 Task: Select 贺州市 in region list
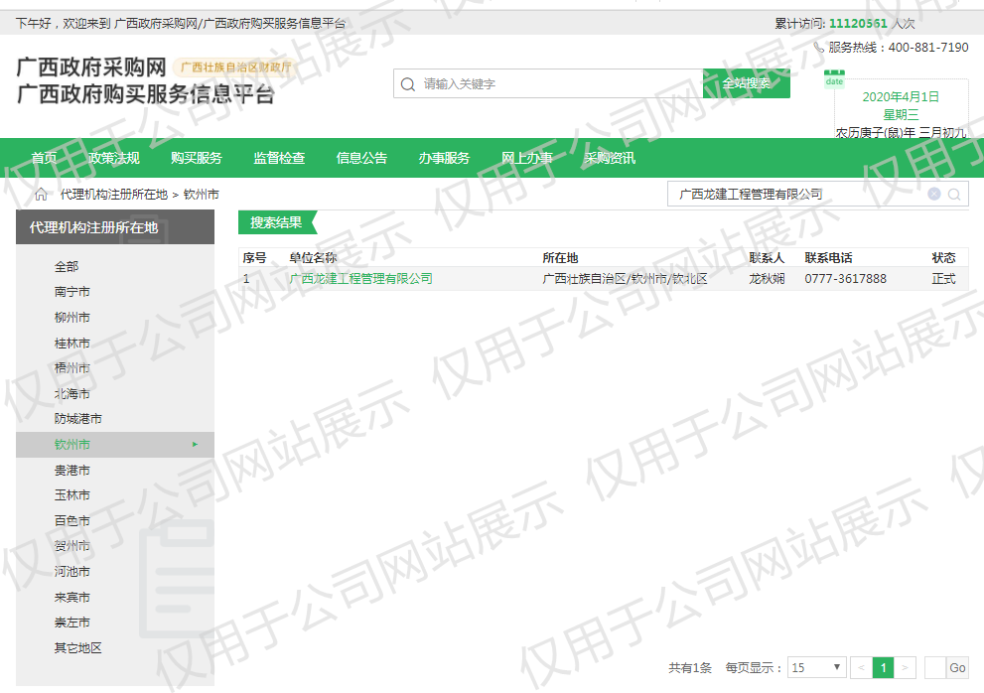(x=72, y=546)
